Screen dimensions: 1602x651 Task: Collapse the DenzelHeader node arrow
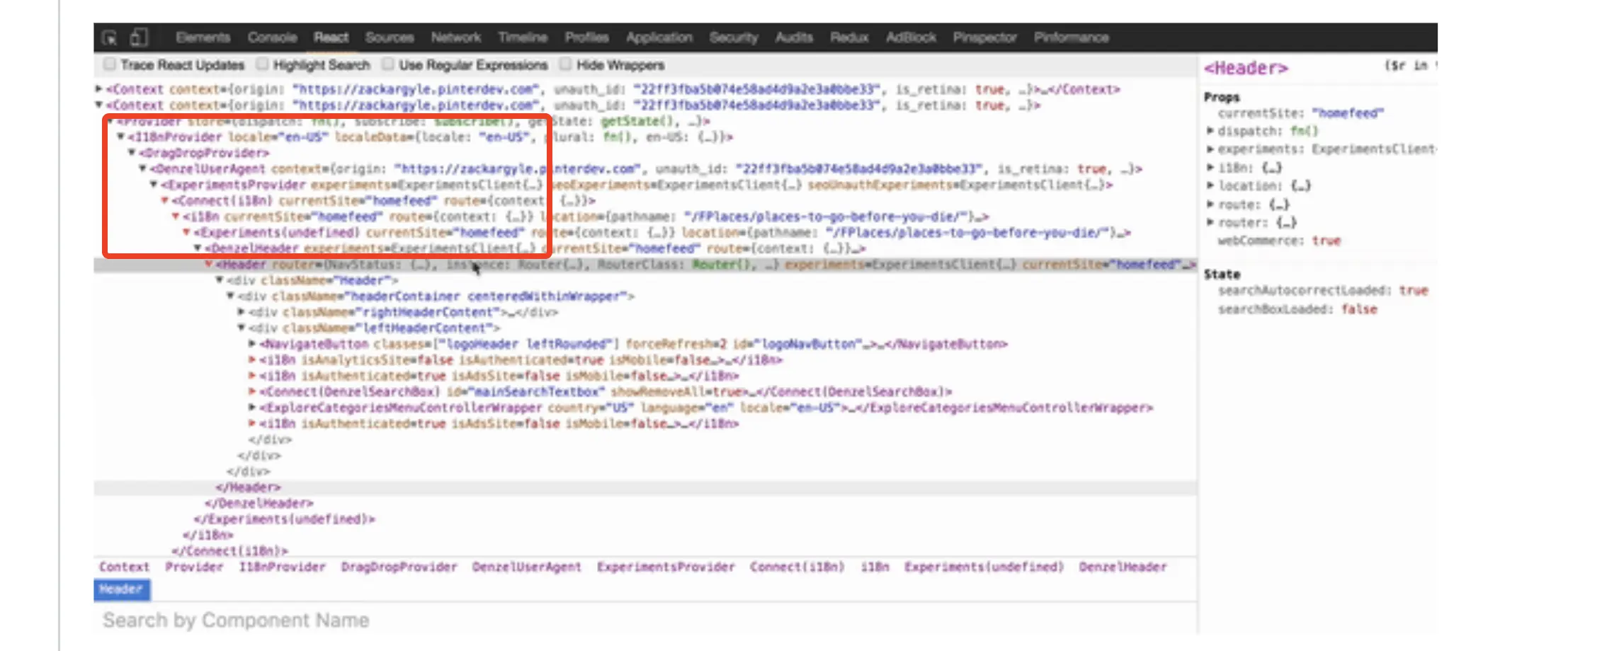coord(198,248)
